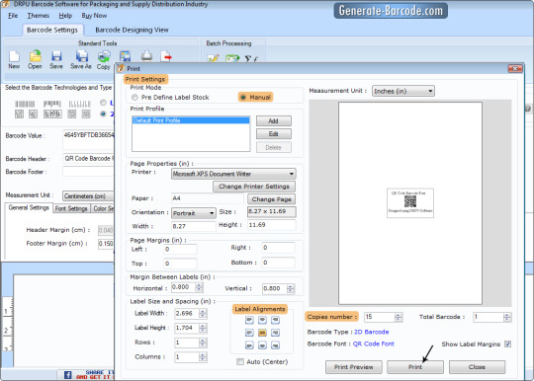The image size is (534, 381).
Task: Select Pre Define Label Stock radio button
Action: [x=134, y=98]
